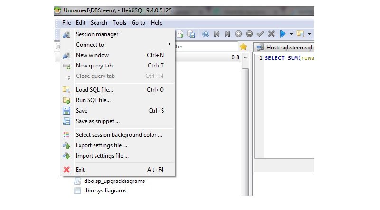Choose Session manager from File menu
380x210 pixels.
pyautogui.click(x=117, y=34)
